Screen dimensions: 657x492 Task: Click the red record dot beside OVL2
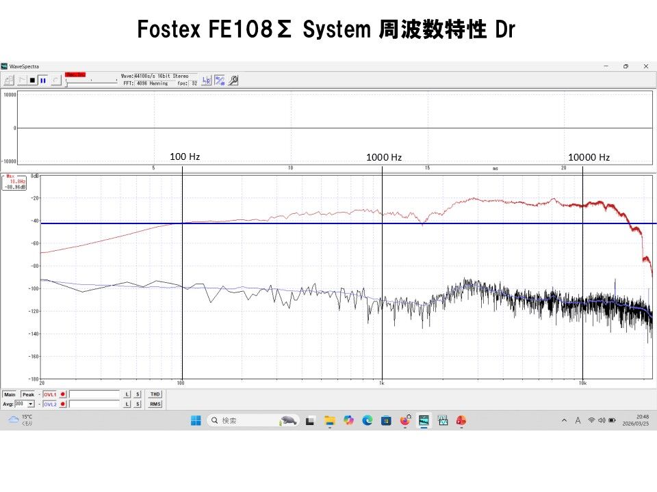click(63, 404)
